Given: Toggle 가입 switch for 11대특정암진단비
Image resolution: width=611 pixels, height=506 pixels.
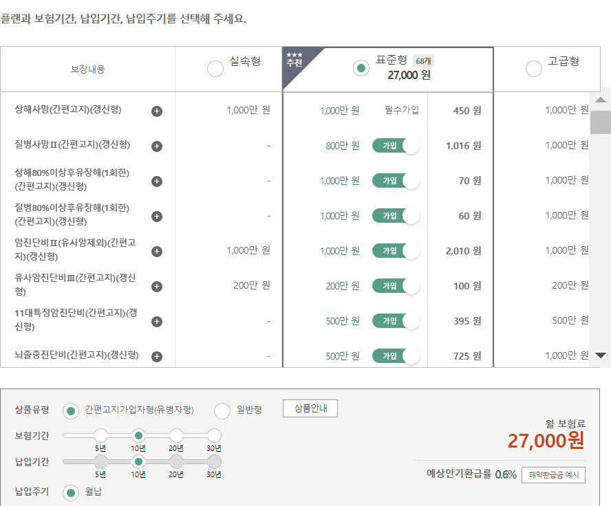Looking at the screenshot, I should 396,321.
